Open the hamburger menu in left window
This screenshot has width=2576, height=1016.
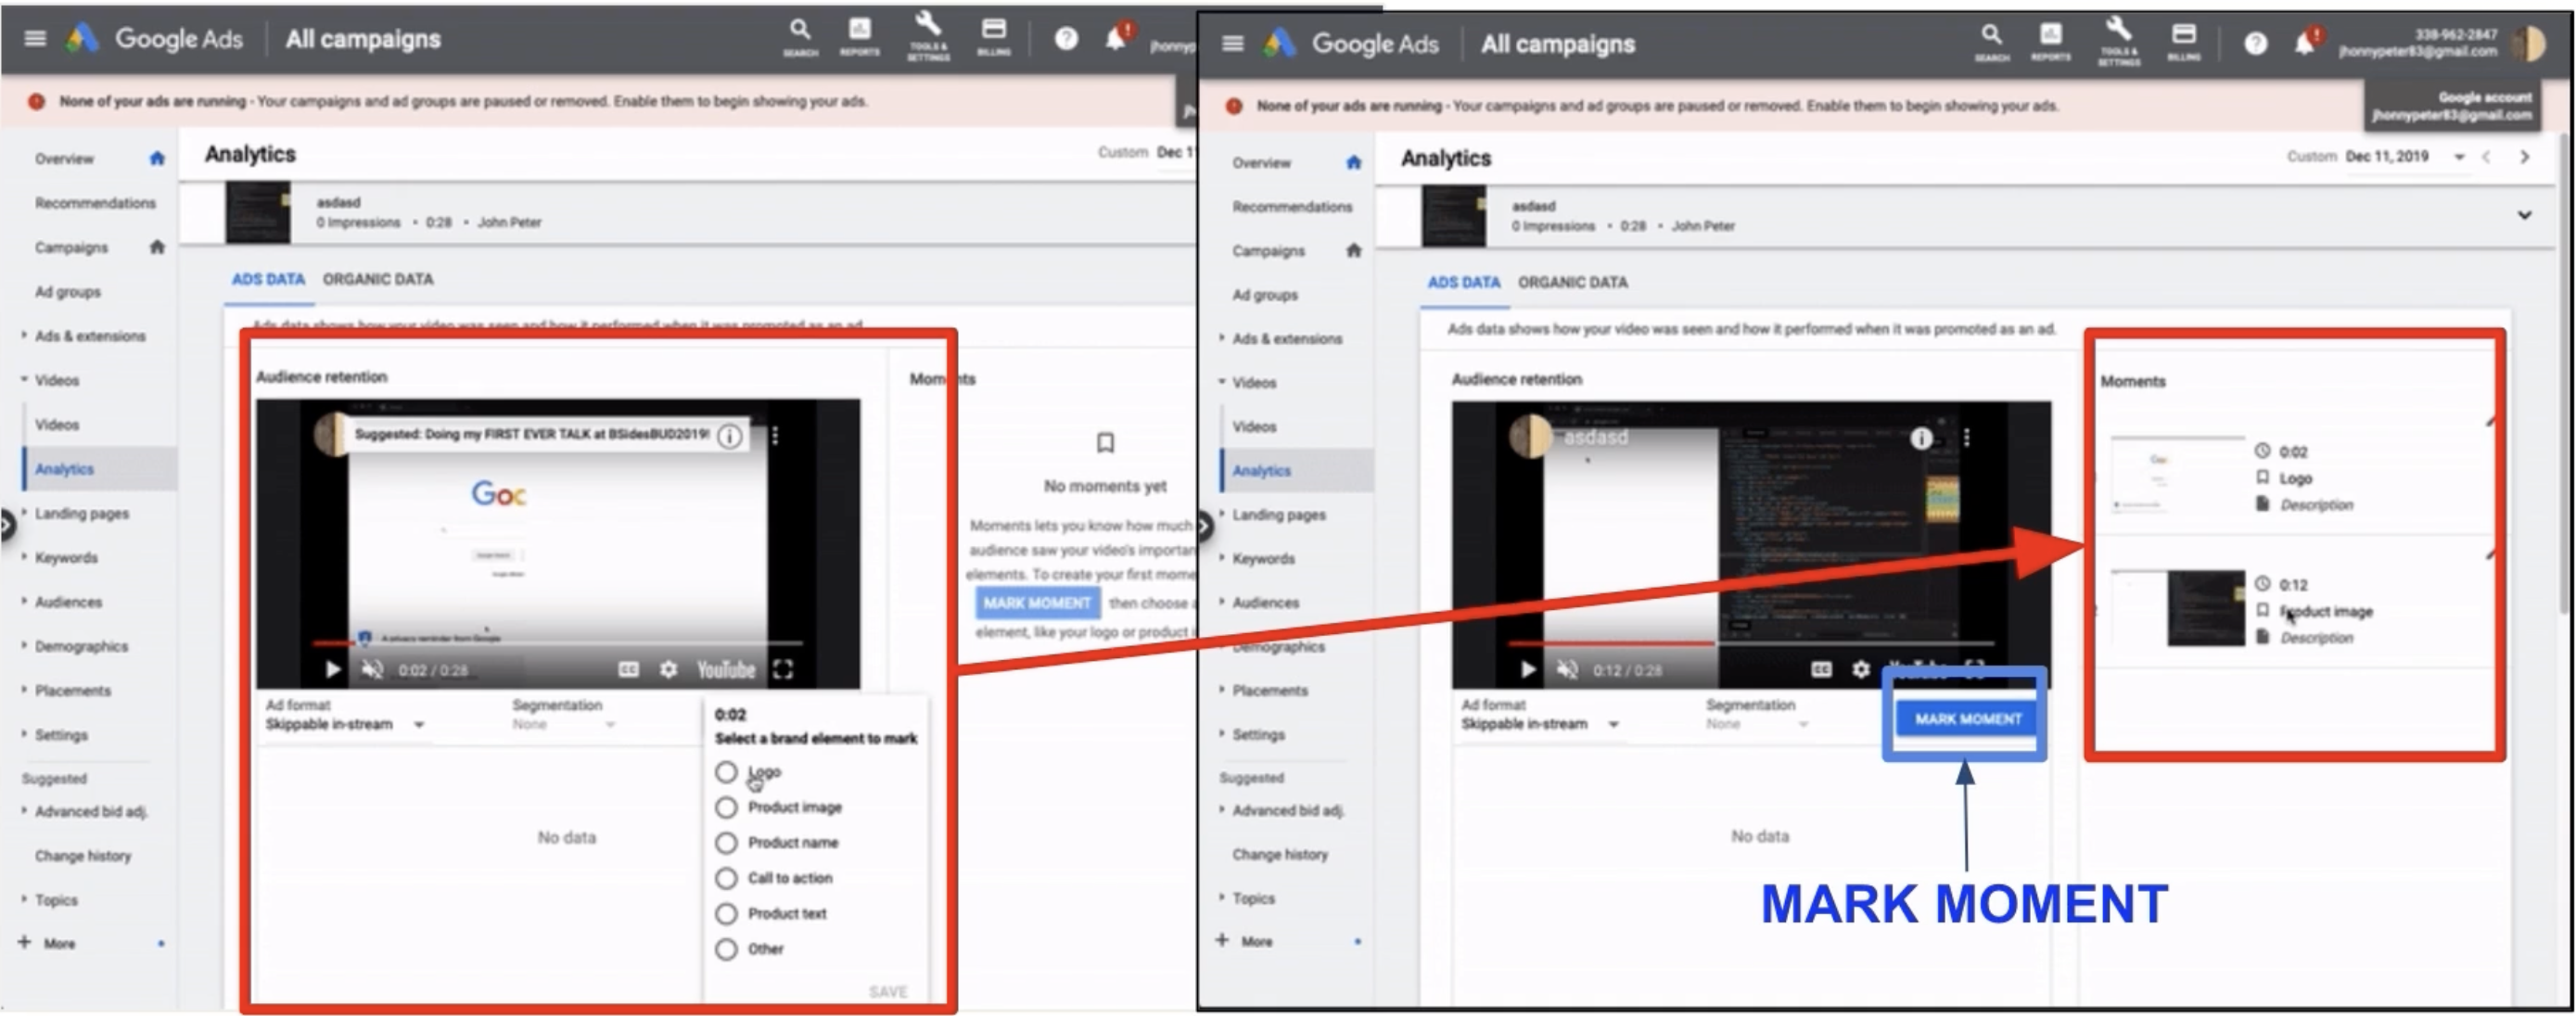point(35,39)
